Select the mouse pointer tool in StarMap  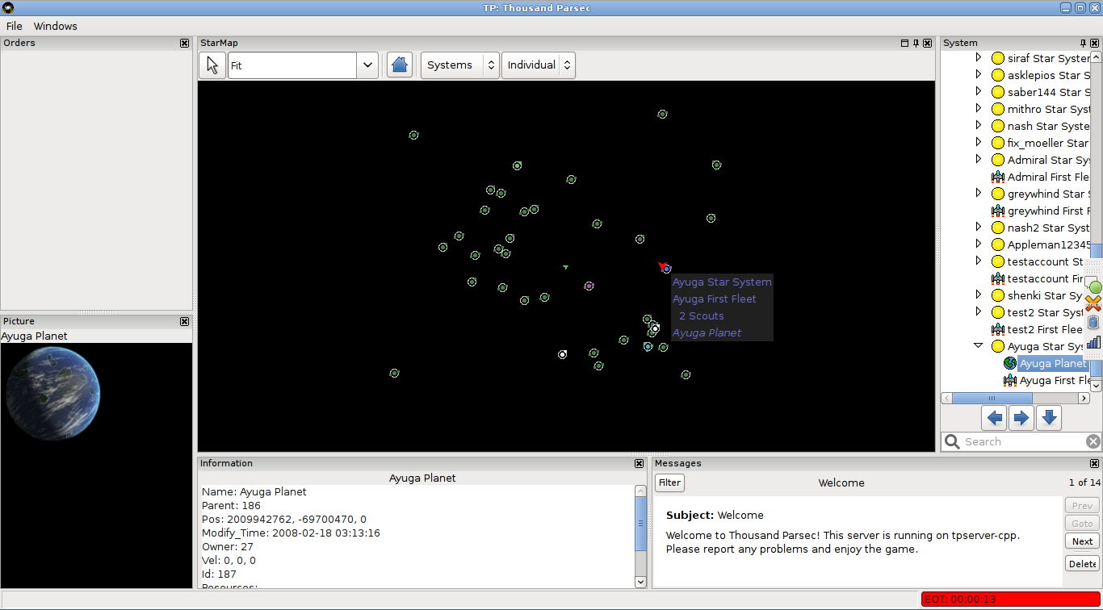[x=212, y=65]
